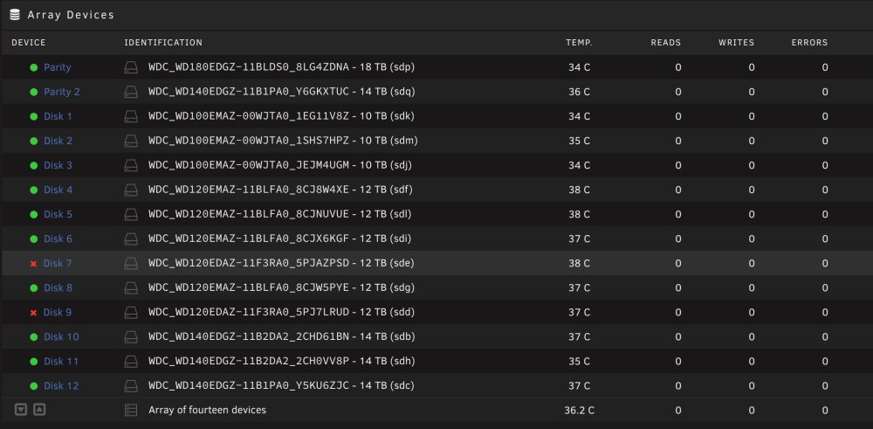Click the 35 C temperature for Disk 2

click(579, 141)
